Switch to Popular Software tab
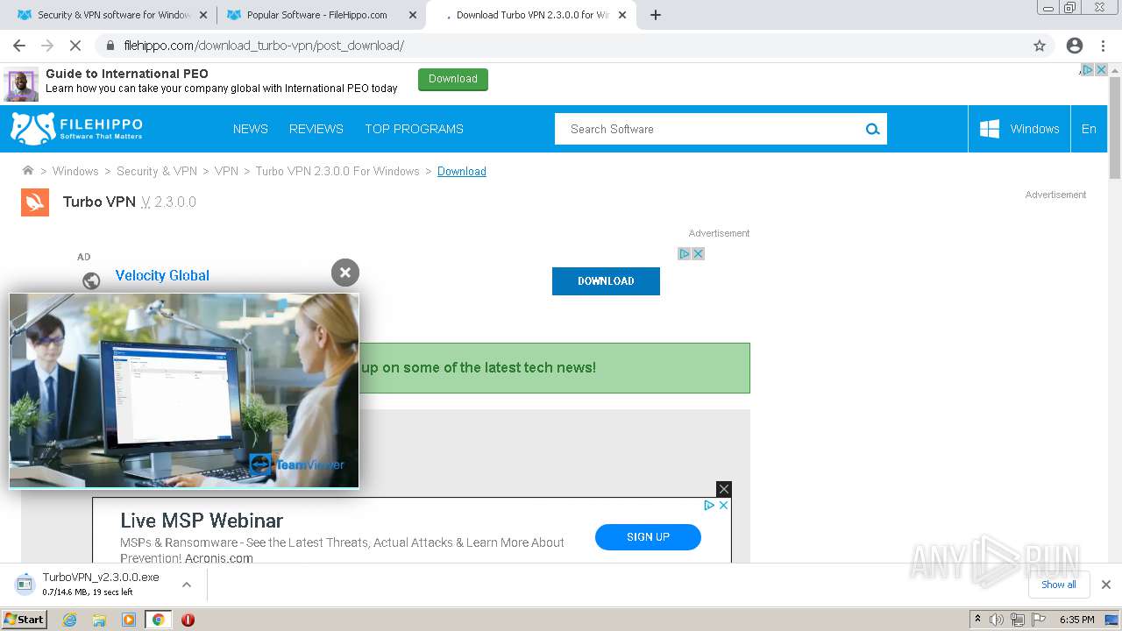Viewport: 1122px width, 631px height. (x=321, y=15)
